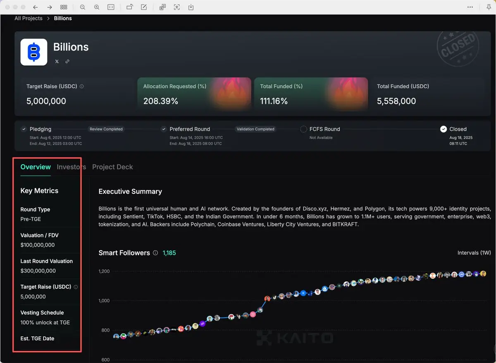Click the Total Funded 111.16% card
Viewport: 496px width, 363px height.
(x=311, y=95)
